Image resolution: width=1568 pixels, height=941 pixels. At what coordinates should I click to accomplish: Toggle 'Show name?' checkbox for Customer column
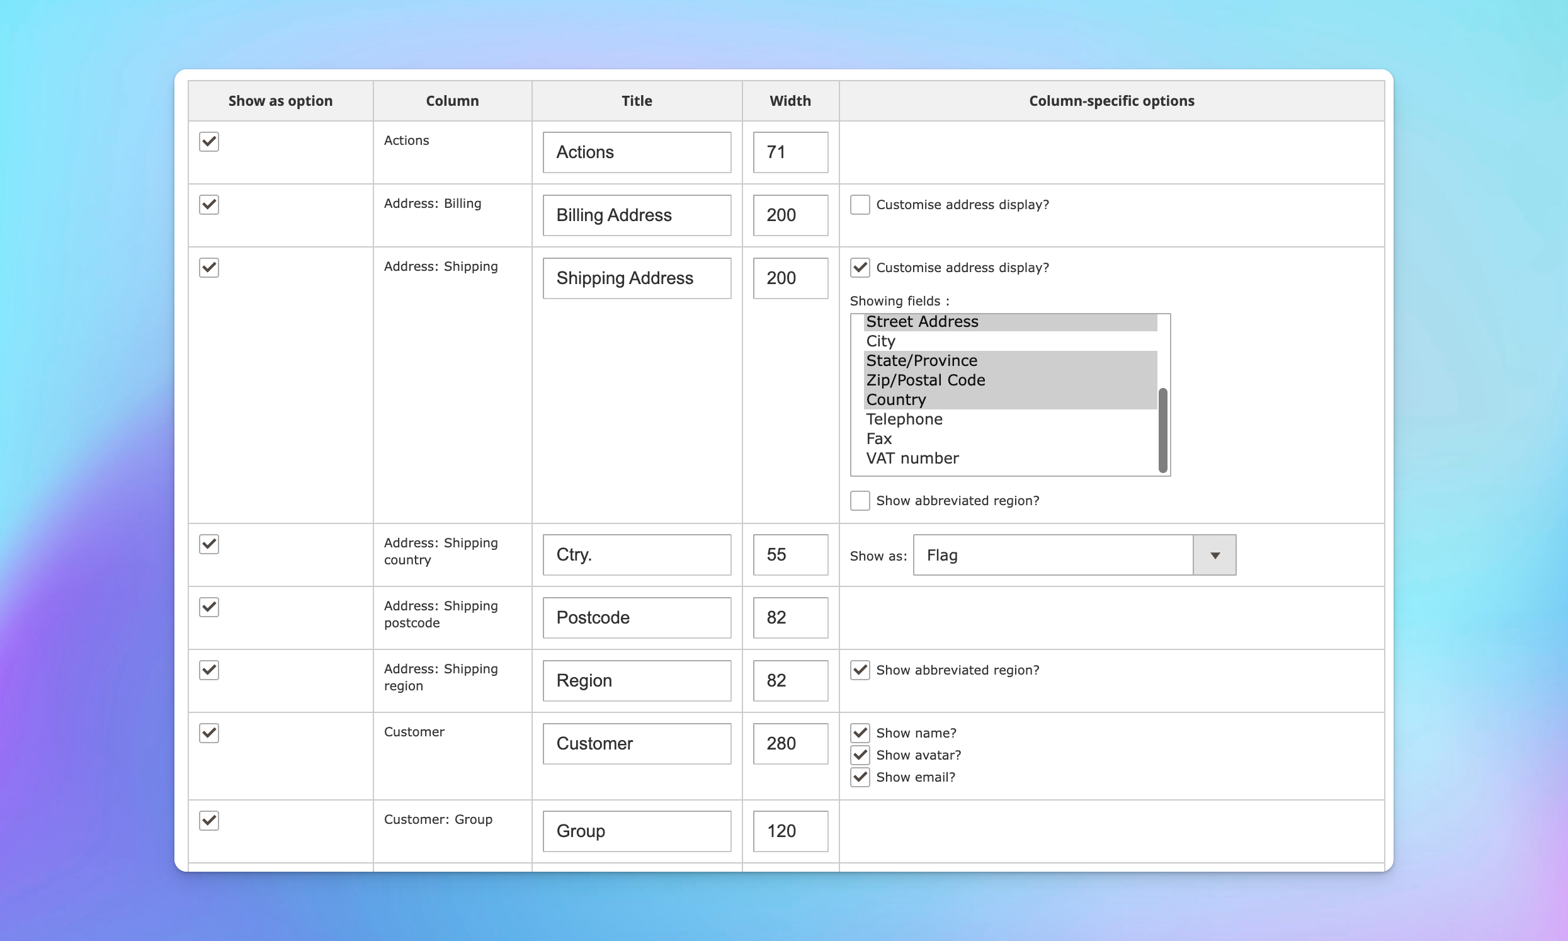[x=859, y=733]
